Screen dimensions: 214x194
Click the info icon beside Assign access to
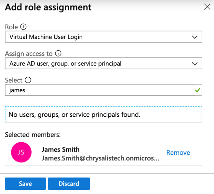58,54
